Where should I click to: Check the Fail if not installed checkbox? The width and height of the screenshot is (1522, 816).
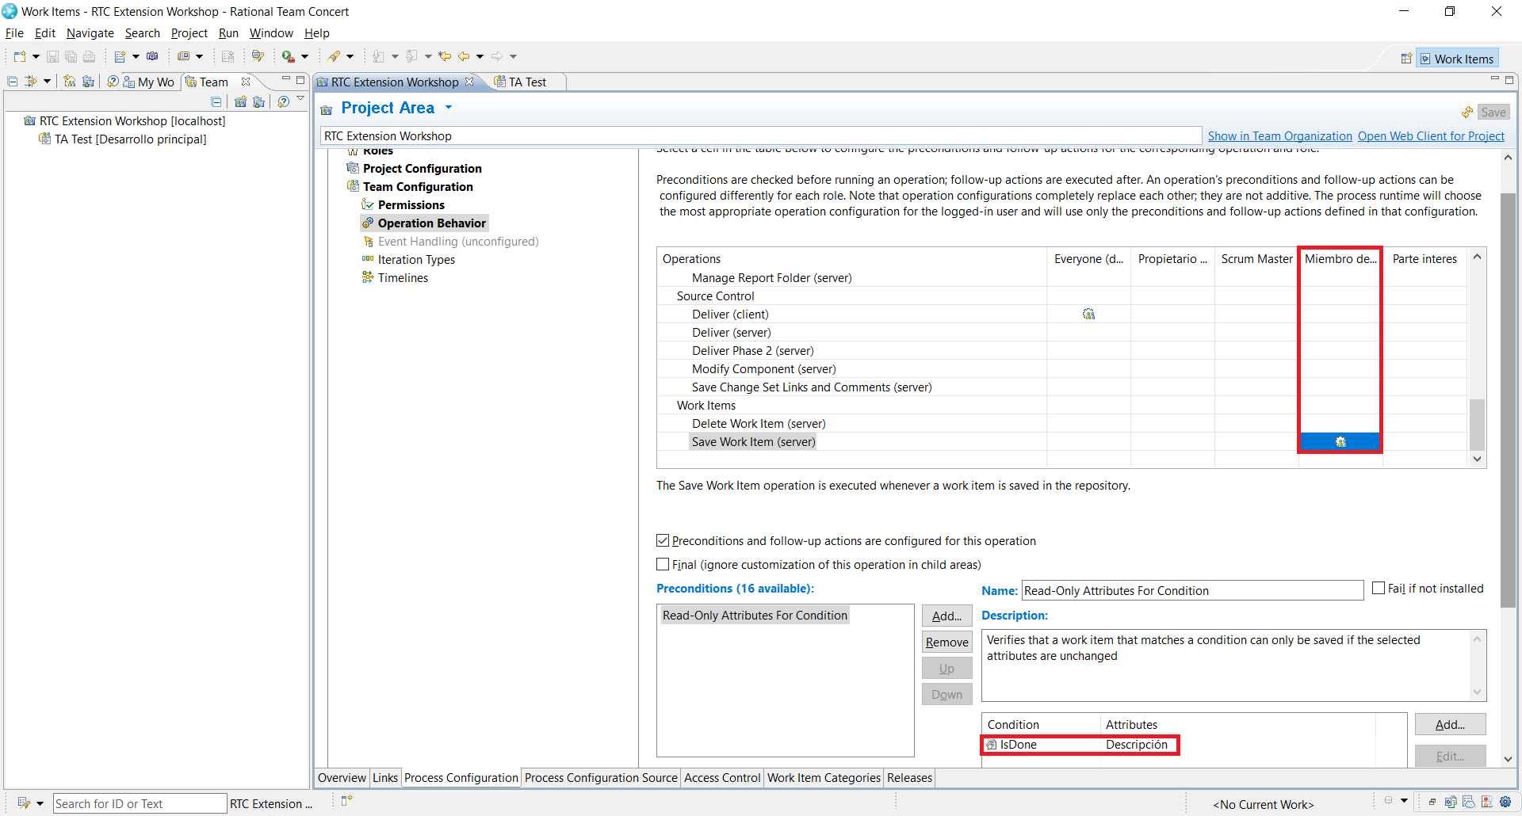click(x=1379, y=588)
